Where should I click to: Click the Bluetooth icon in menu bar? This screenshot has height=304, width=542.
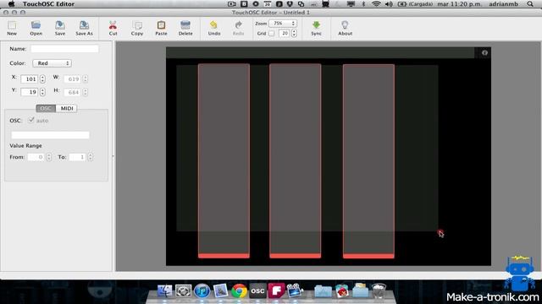(x=363, y=4)
